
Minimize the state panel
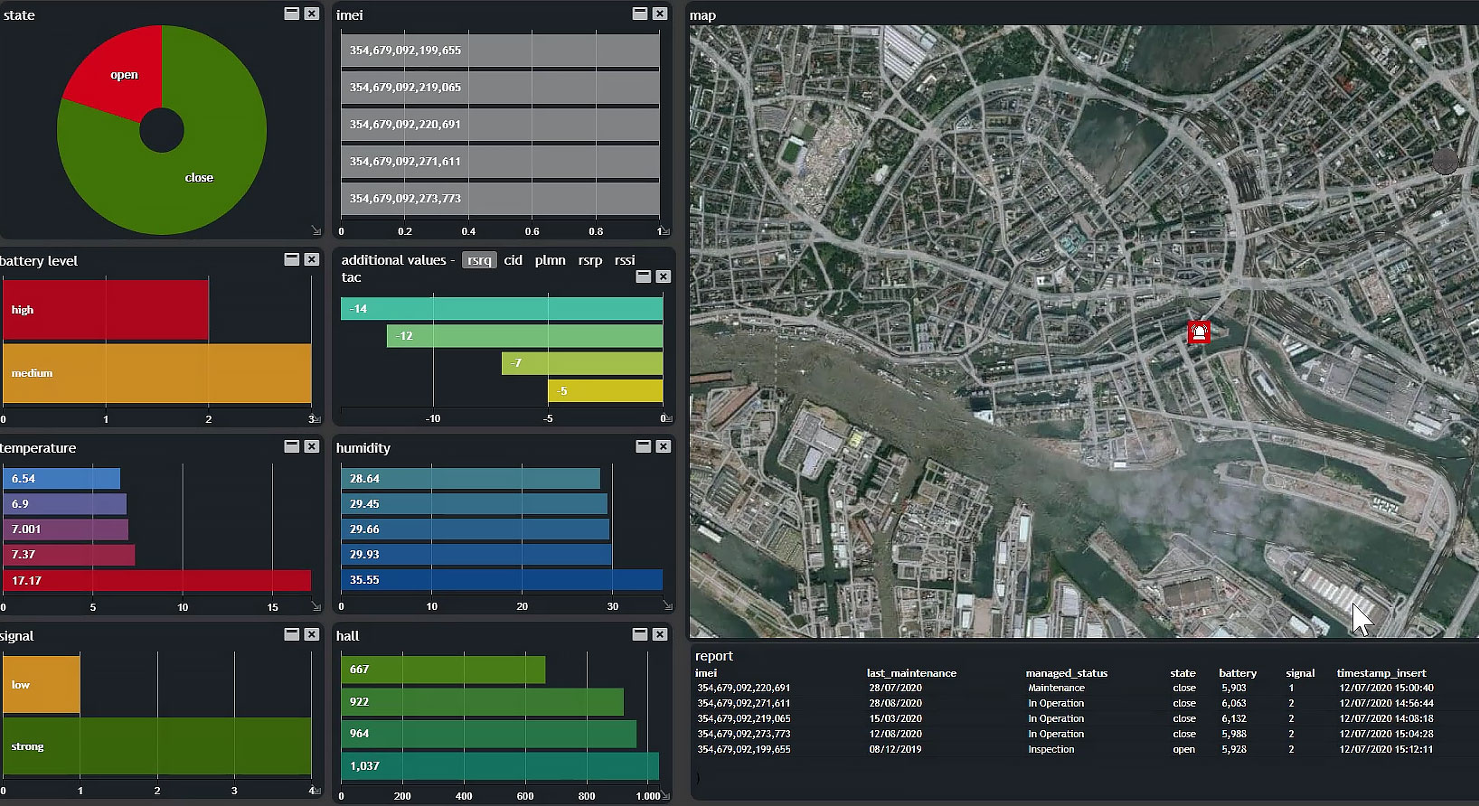(x=292, y=14)
